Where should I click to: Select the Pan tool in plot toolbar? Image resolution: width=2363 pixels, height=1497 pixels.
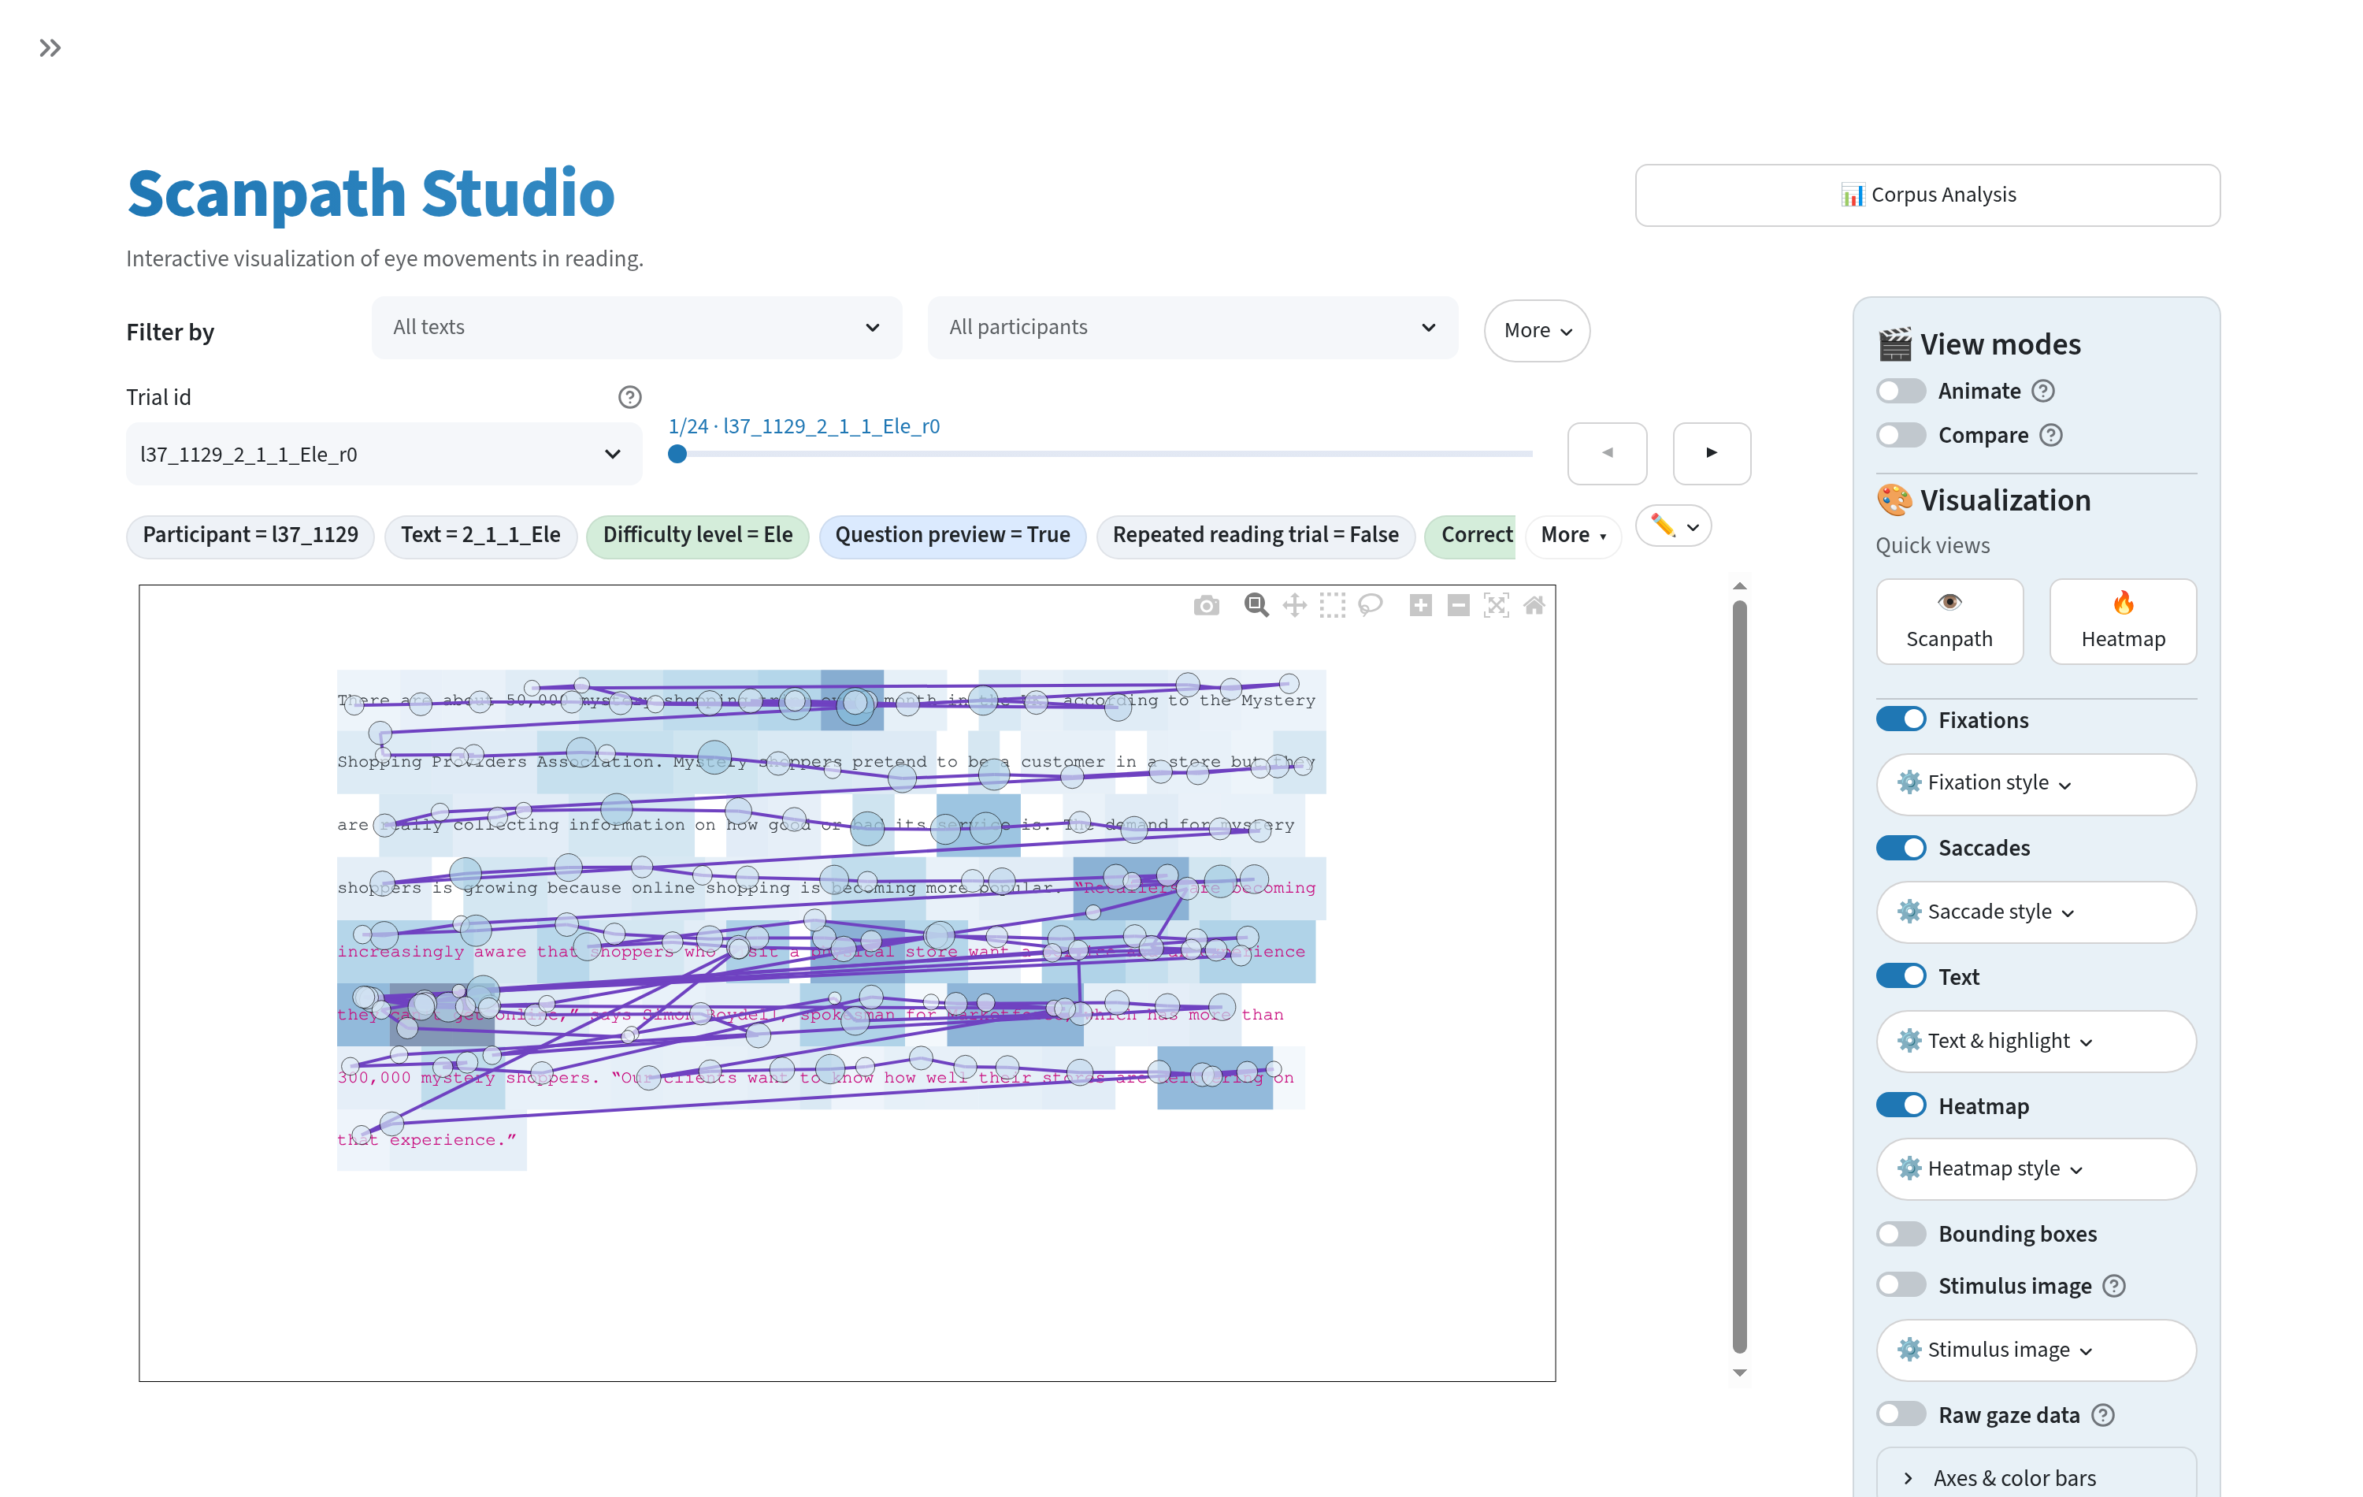(x=1294, y=604)
